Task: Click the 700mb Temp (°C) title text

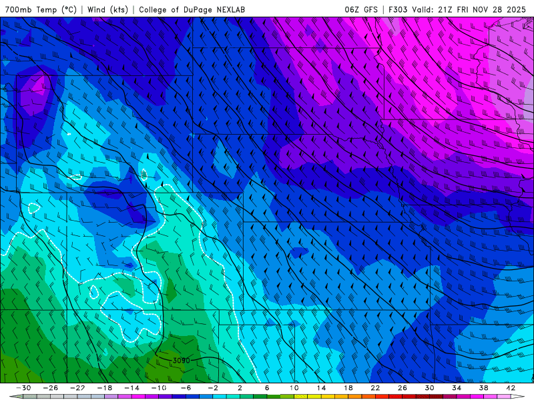Action: (x=41, y=9)
